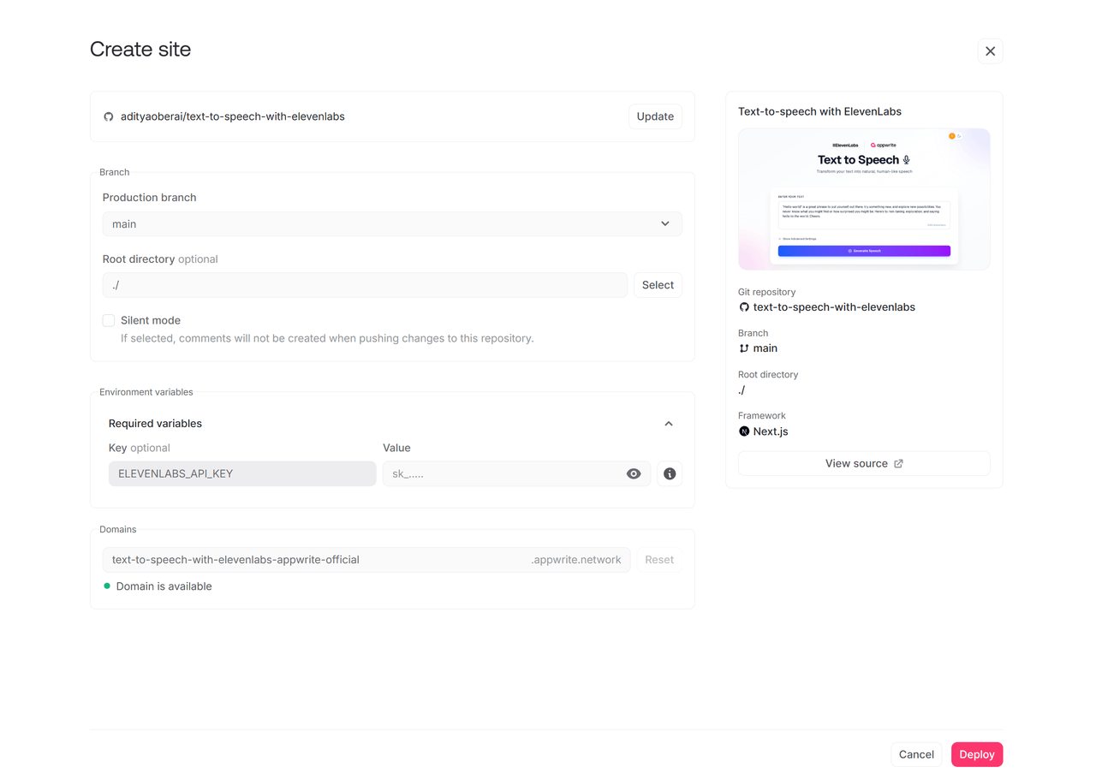
Task: Click the GitHub icon beside adityaoberai repository
Action: coord(109,116)
